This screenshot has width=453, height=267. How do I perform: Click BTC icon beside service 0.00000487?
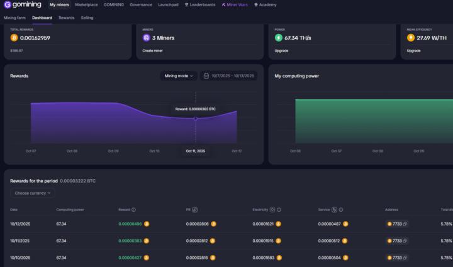pos(345,224)
